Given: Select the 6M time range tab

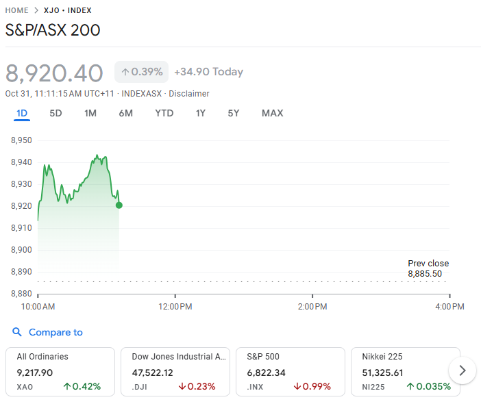Looking at the screenshot, I should coord(125,113).
